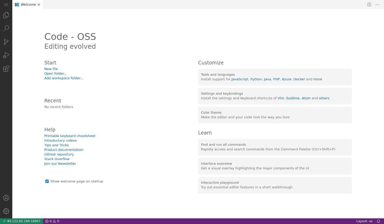Open Introductory videos link
This screenshot has height=224, width=384.
[60, 141]
